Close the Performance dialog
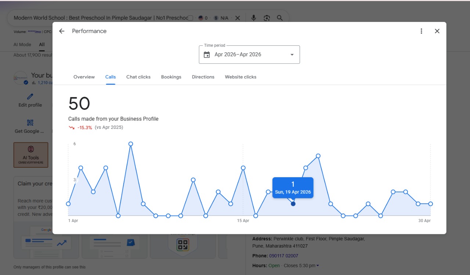The width and height of the screenshot is (470, 275). coord(437,31)
